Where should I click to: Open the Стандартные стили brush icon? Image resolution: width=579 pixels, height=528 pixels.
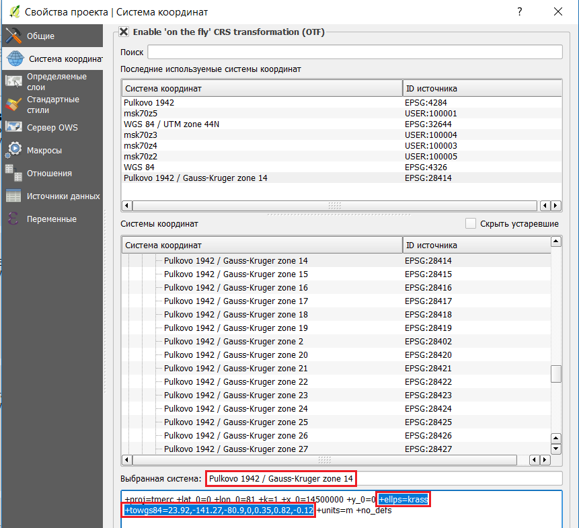(x=13, y=104)
